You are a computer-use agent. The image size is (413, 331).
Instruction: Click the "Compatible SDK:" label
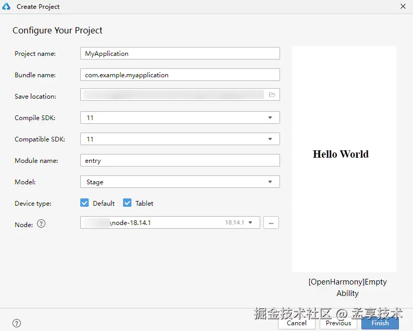click(x=40, y=139)
